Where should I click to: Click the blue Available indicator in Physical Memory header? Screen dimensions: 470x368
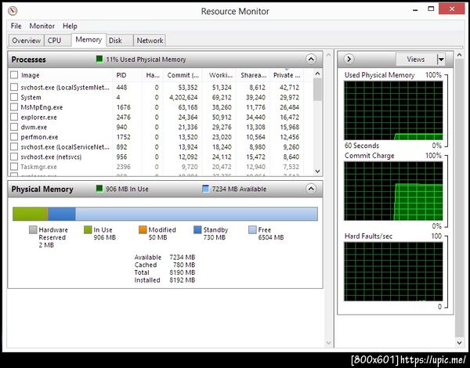point(205,189)
